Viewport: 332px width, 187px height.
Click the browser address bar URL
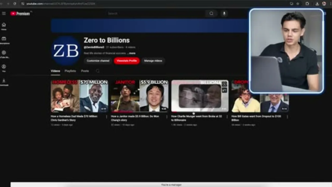click(x=61, y=4)
